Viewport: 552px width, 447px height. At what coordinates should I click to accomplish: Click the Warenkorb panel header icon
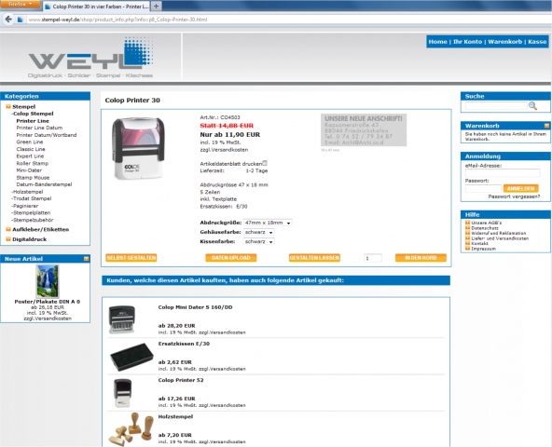[546, 126]
